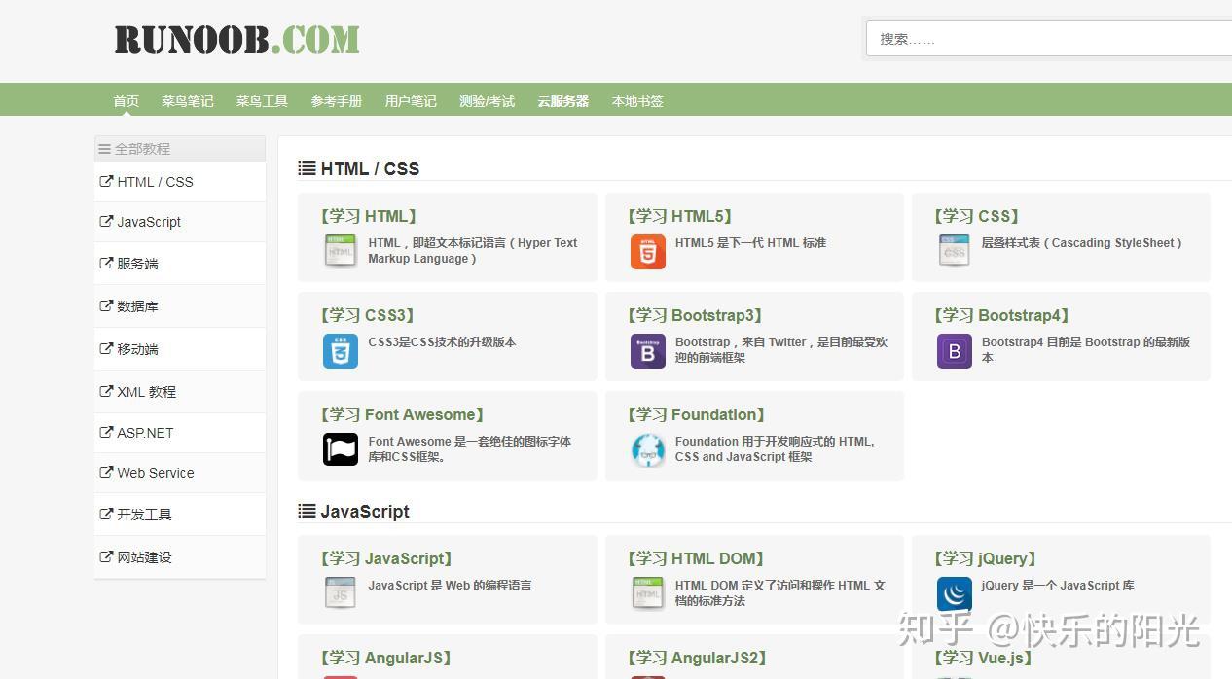Open the 首页 navigation tab
Screen dimensions: 1232x679
pyautogui.click(x=127, y=101)
